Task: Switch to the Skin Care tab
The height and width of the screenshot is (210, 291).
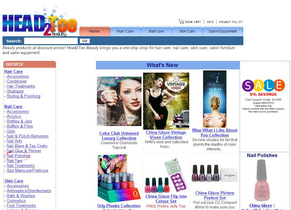Action: tap(187, 31)
